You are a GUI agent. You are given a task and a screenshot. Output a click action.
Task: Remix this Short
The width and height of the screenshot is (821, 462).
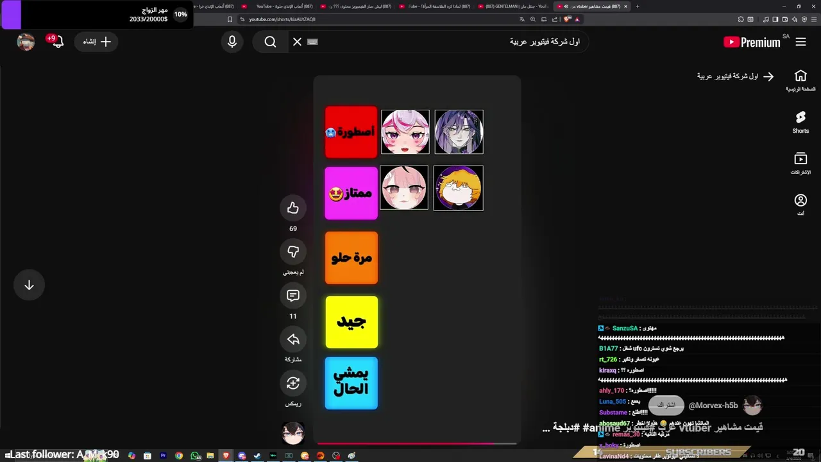coord(293,383)
